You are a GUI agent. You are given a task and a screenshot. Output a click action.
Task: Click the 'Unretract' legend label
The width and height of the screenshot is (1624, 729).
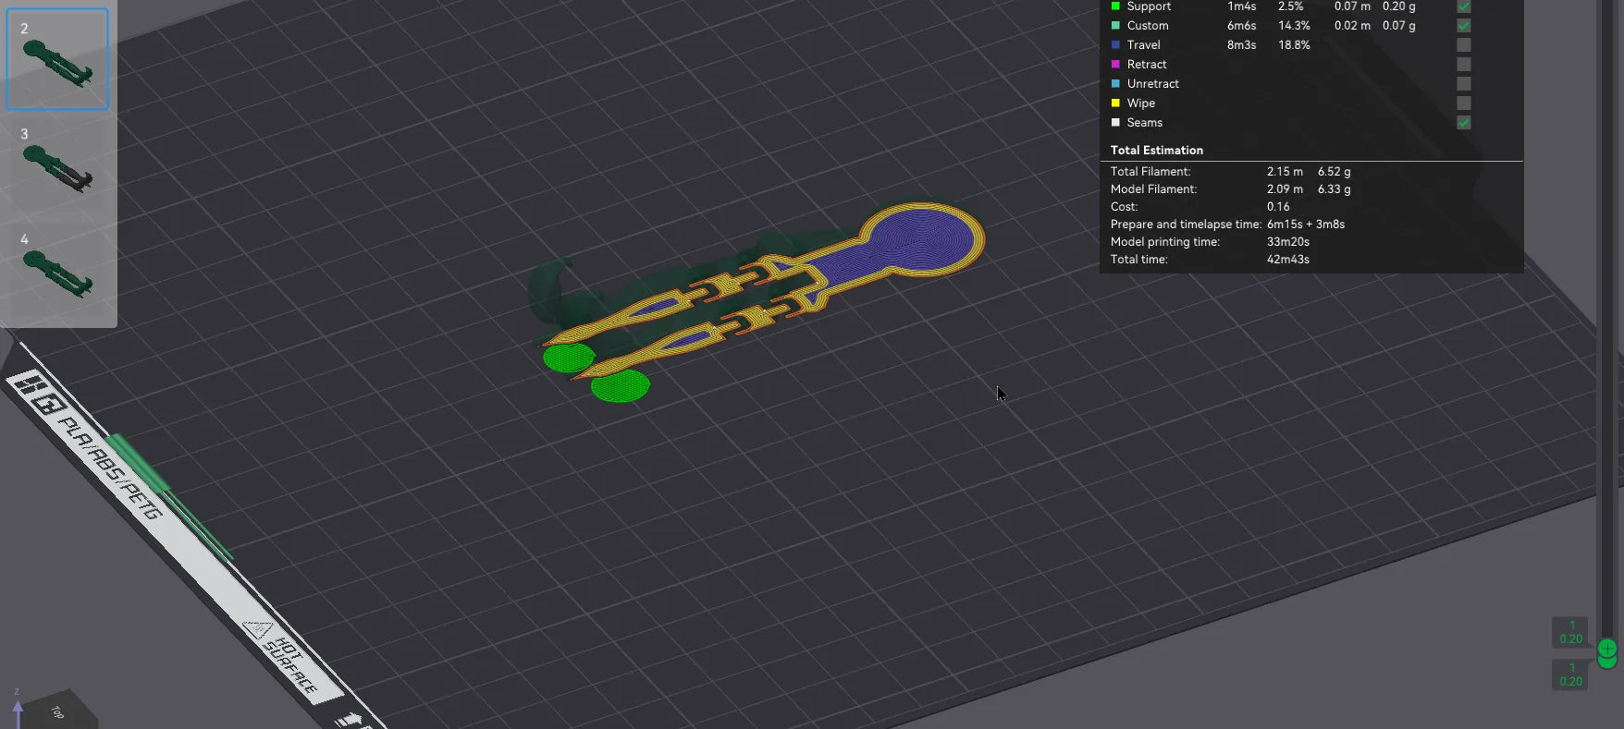[x=1152, y=84]
